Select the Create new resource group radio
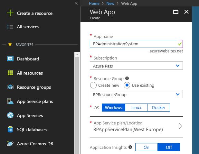Viewport: 199px width, 154px height. [93, 85]
